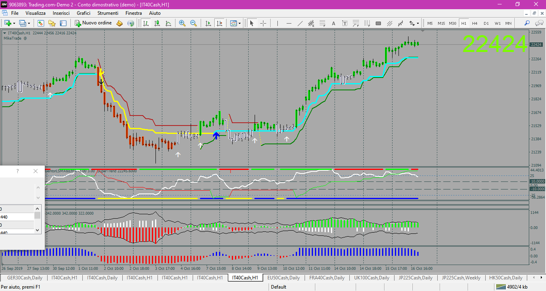Expand the indicators dropdown arrow
The width and height of the screenshot is (546, 291).
(239, 23)
